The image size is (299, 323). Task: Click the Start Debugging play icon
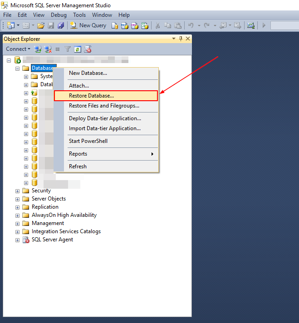[264, 25]
